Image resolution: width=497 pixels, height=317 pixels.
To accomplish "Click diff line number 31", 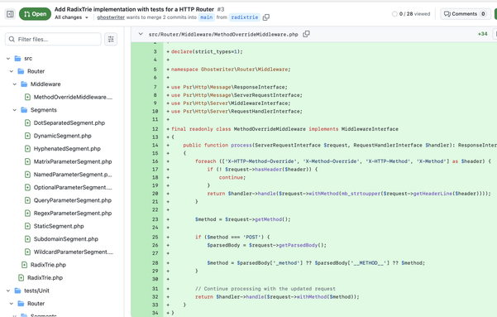I will tap(155, 289).
